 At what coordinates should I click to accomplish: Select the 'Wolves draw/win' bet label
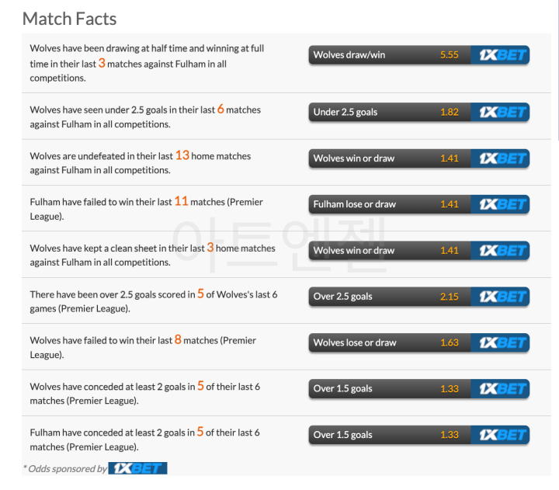point(349,55)
